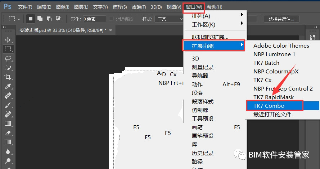
Task: Choose 动作 Alt+F9 menu entry
Action: click(215, 84)
